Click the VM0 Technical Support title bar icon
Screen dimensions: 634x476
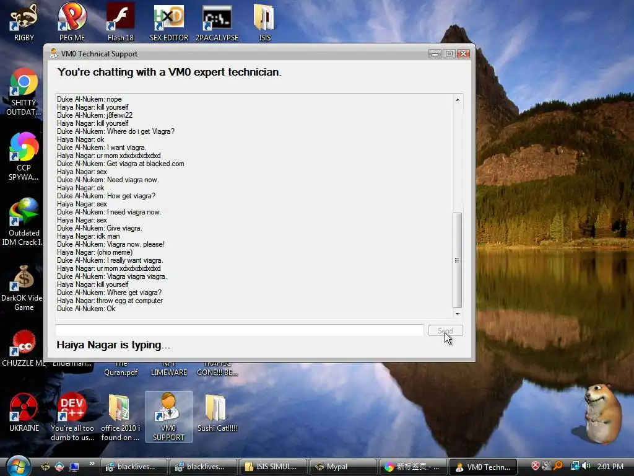pyautogui.click(x=53, y=53)
